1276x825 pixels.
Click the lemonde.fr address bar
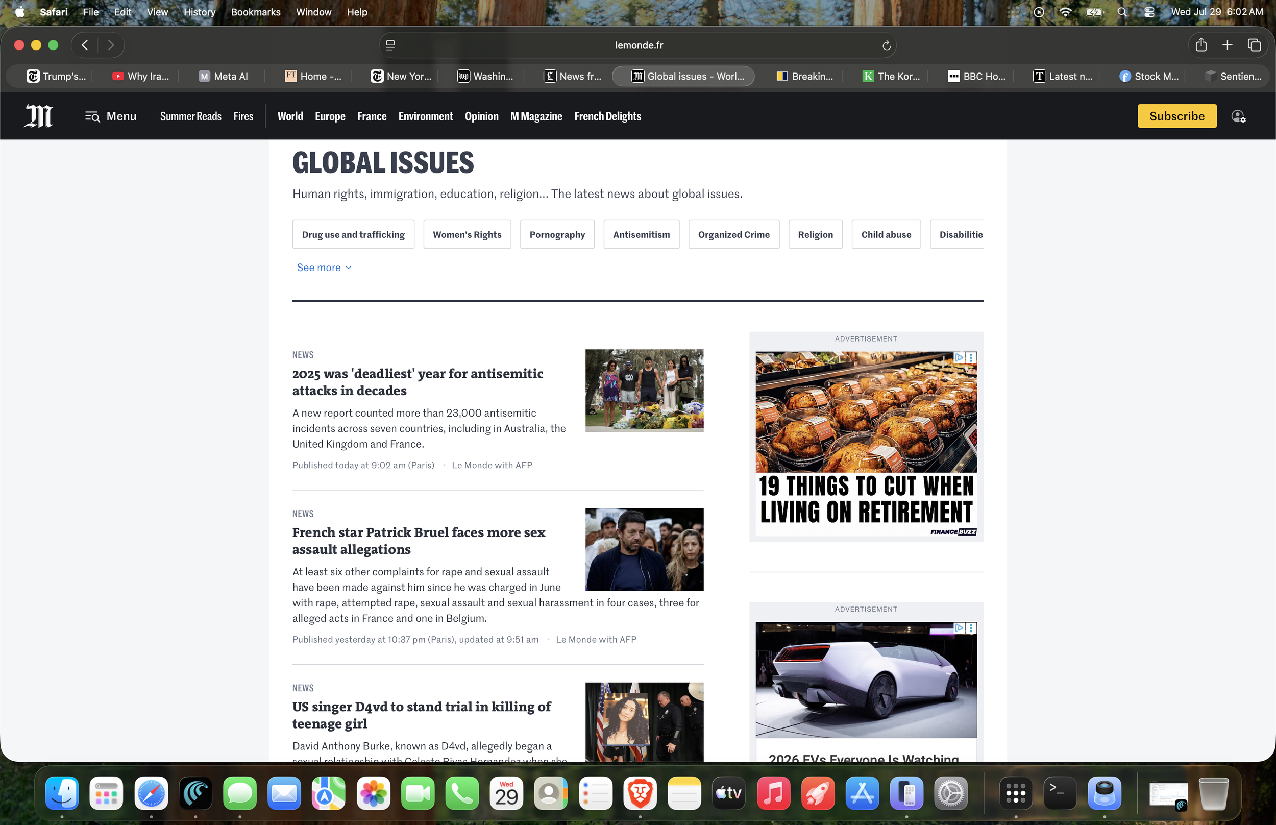pyautogui.click(x=639, y=45)
